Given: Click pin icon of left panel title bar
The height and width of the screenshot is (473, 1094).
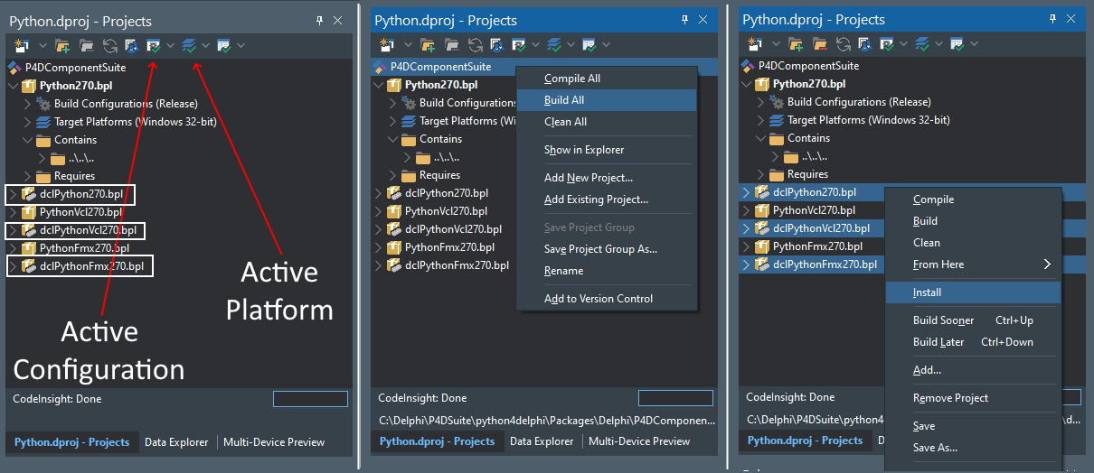Looking at the screenshot, I should (x=319, y=20).
